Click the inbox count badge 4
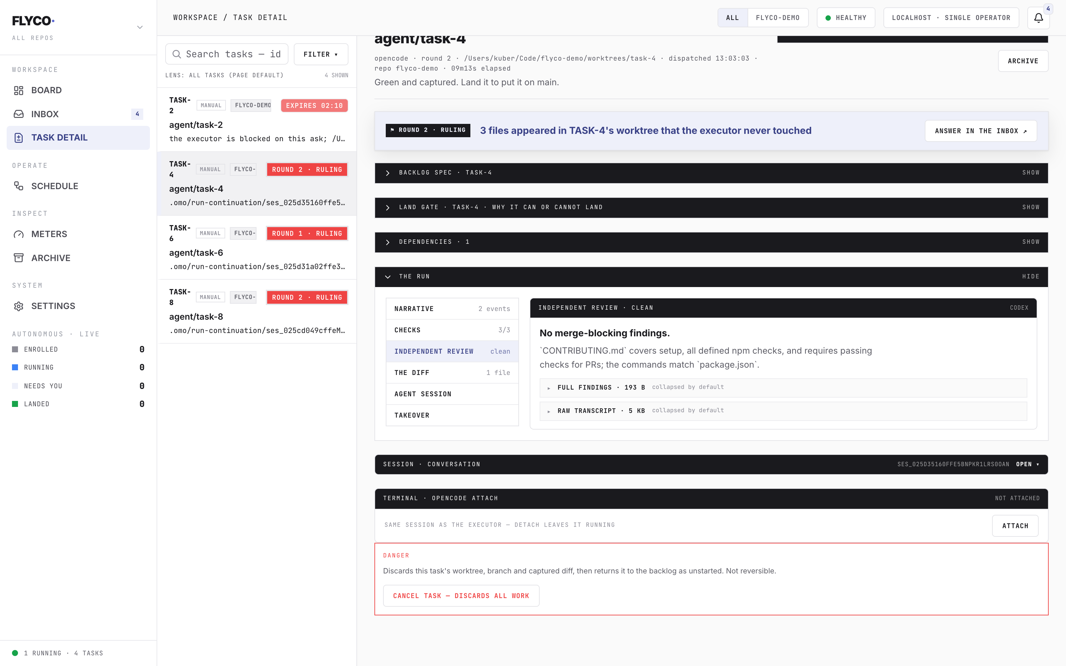1066x666 pixels. [x=137, y=114]
